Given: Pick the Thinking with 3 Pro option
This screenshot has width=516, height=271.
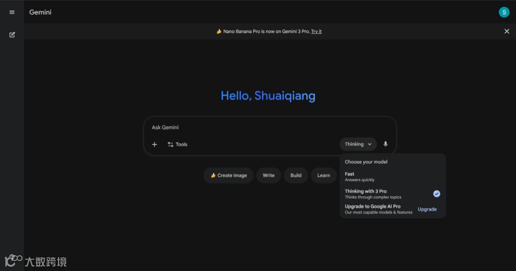Looking at the screenshot, I should [393, 194].
